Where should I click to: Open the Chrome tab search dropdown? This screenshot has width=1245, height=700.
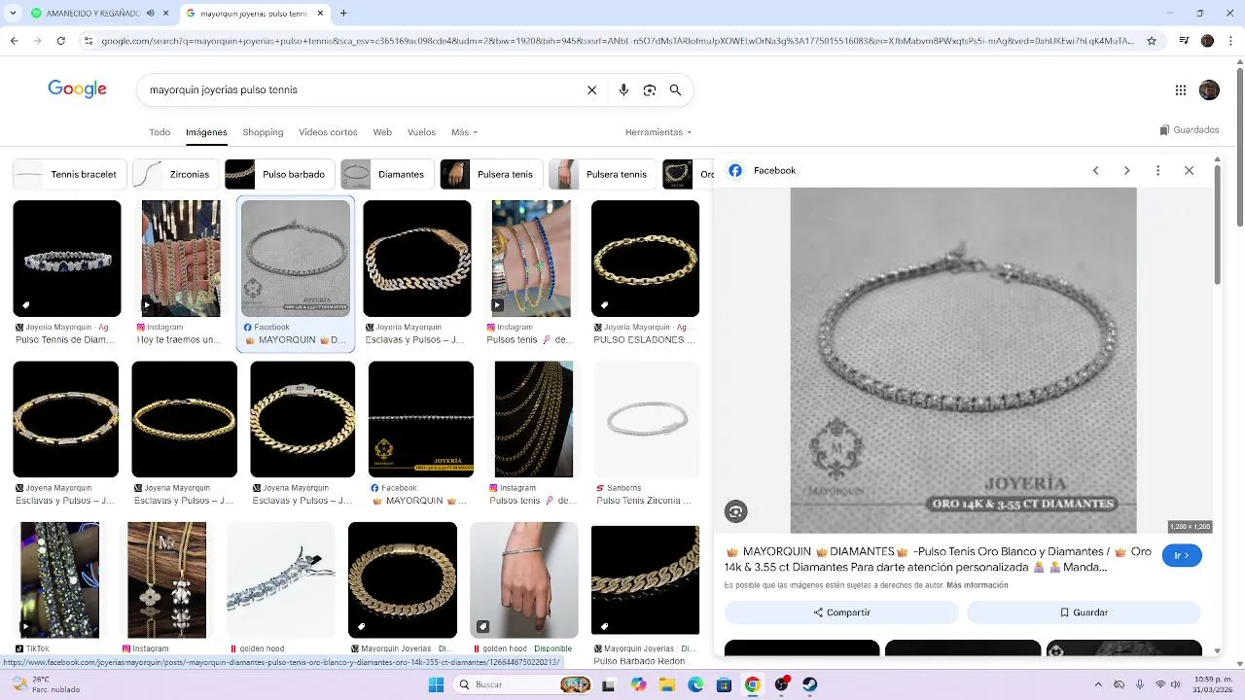(x=13, y=14)
